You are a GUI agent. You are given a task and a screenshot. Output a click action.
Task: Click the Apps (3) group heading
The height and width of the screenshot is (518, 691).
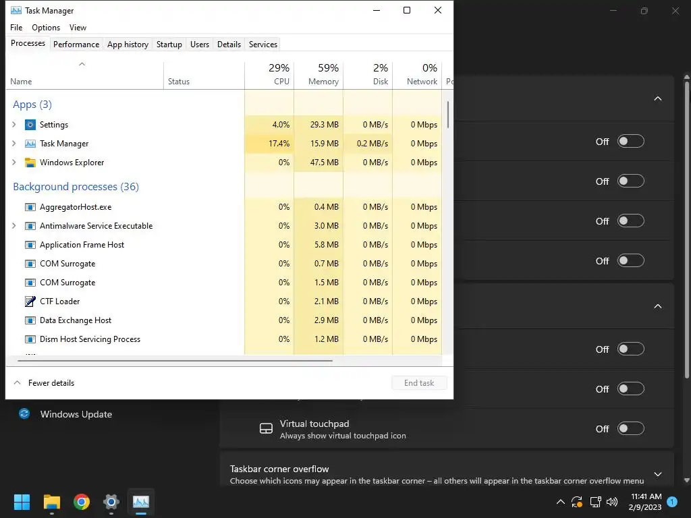point(32,105)
